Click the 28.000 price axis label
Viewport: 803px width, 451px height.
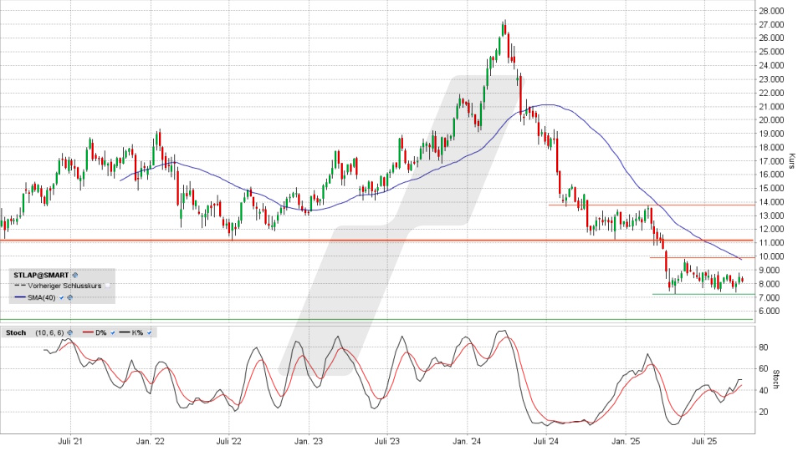770,11
